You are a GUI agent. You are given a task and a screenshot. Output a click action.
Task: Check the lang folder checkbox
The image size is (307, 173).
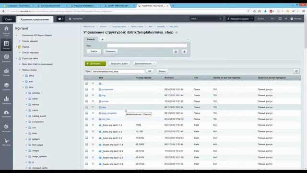point(86,107)
